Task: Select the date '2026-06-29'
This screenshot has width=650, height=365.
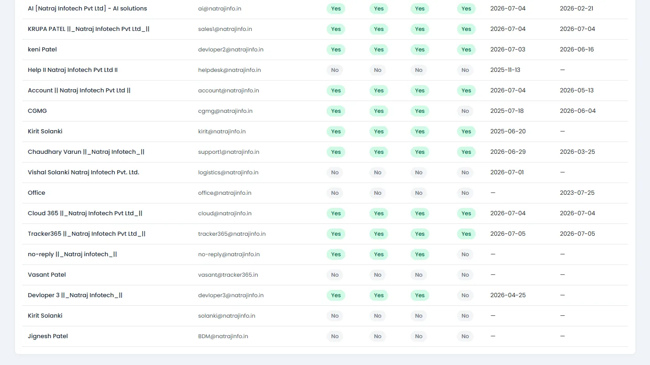Action: coord(508,152)
